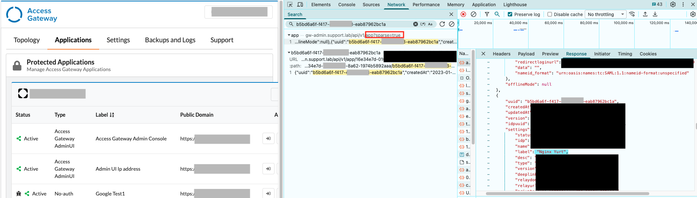The height and width of the screenshot is (198, 697).
Task: Select the Network tab
Action: pyautogui.click(x=396, y=5)
